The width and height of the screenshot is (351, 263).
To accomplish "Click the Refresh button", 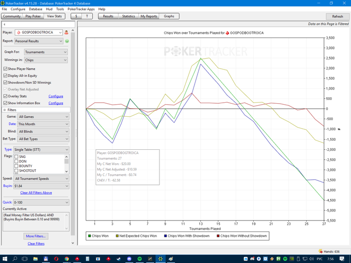I will 337,17.
